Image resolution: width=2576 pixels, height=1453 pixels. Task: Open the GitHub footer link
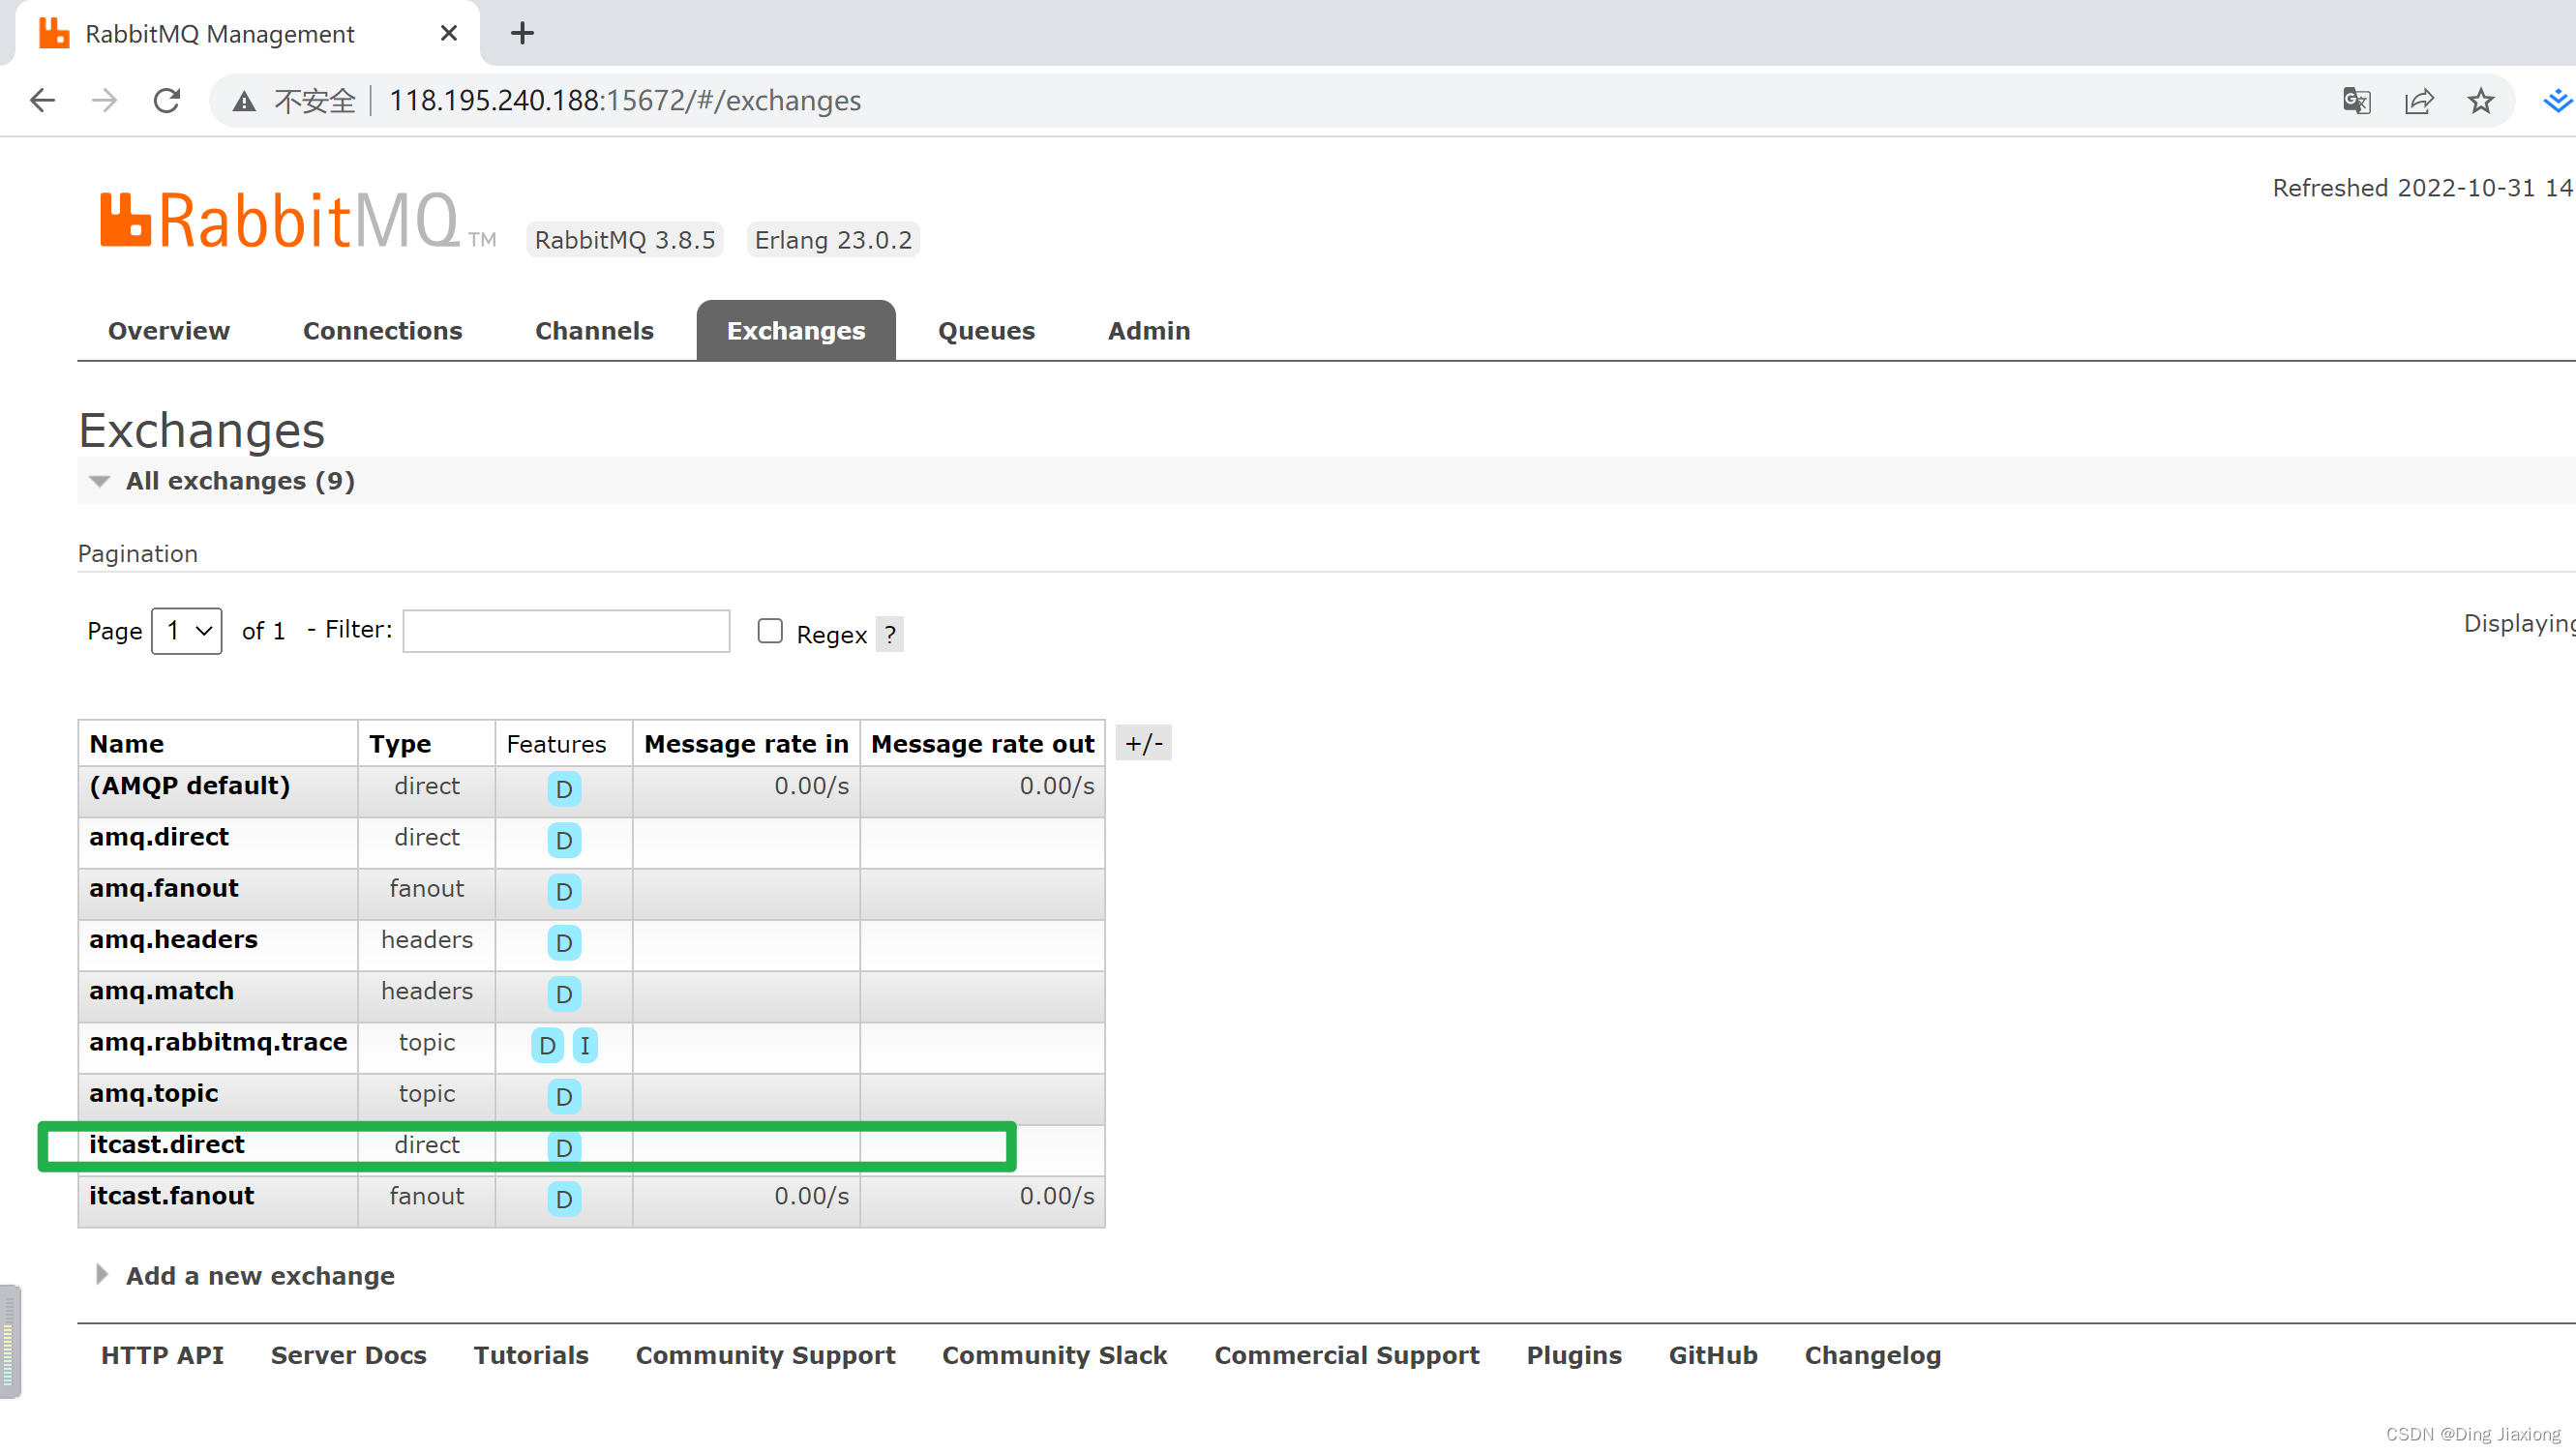coord(1712,1355)
